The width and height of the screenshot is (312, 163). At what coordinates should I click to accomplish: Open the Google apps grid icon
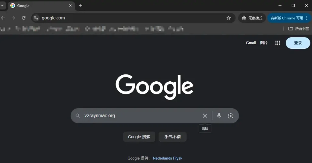(x=277, y=43)
